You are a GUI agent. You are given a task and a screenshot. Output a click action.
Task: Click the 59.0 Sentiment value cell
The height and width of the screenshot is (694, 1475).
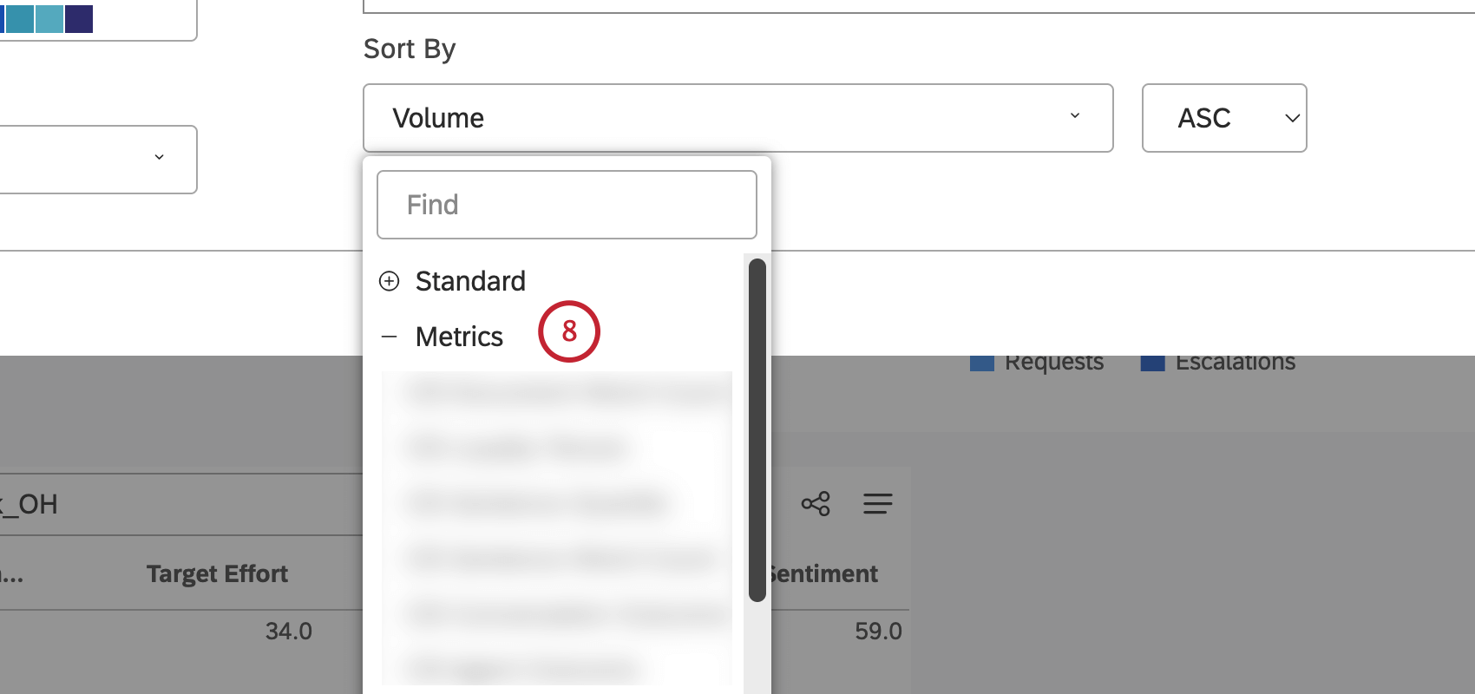click(878, 631)
